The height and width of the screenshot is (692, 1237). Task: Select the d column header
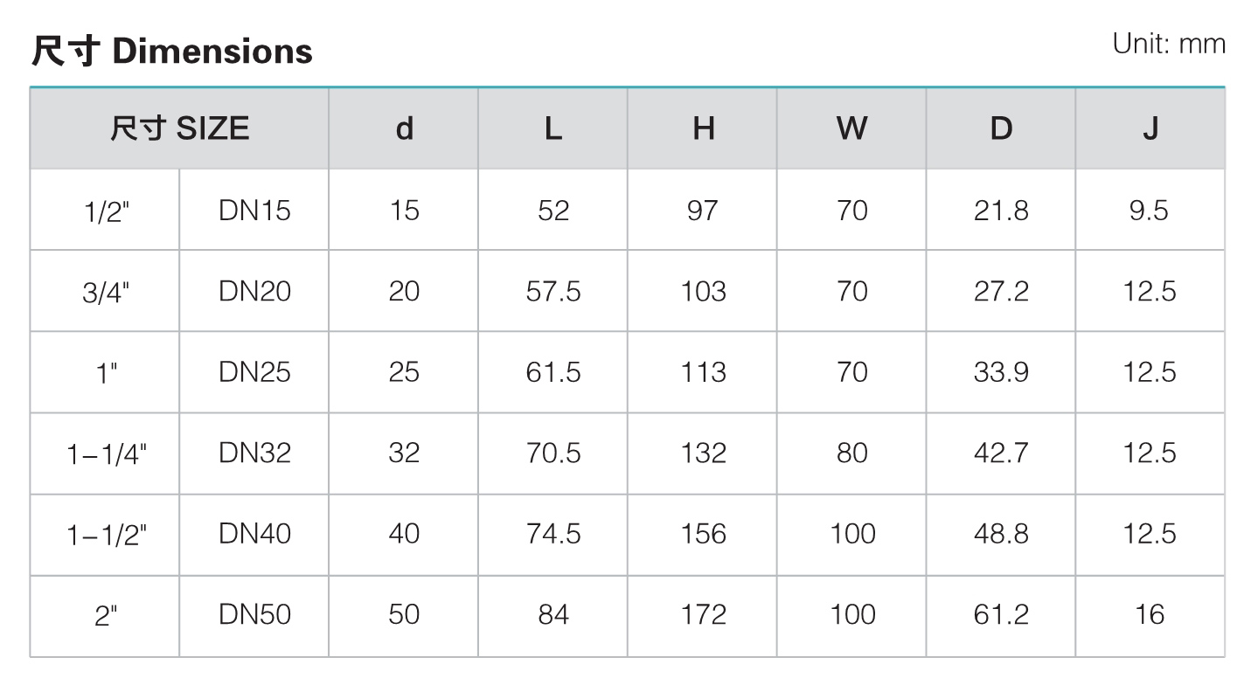404,128
